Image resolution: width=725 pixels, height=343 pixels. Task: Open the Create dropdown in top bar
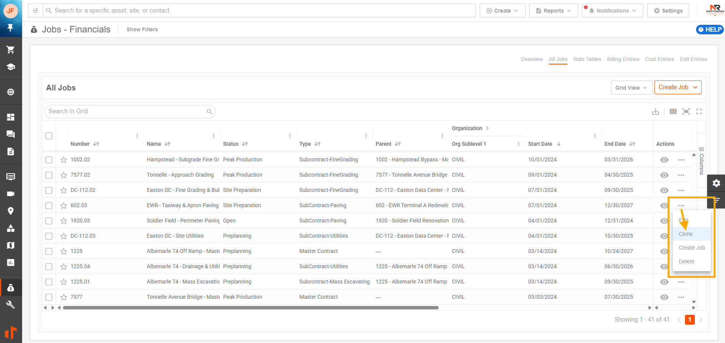pyautogui.click(x=502, y=11)
